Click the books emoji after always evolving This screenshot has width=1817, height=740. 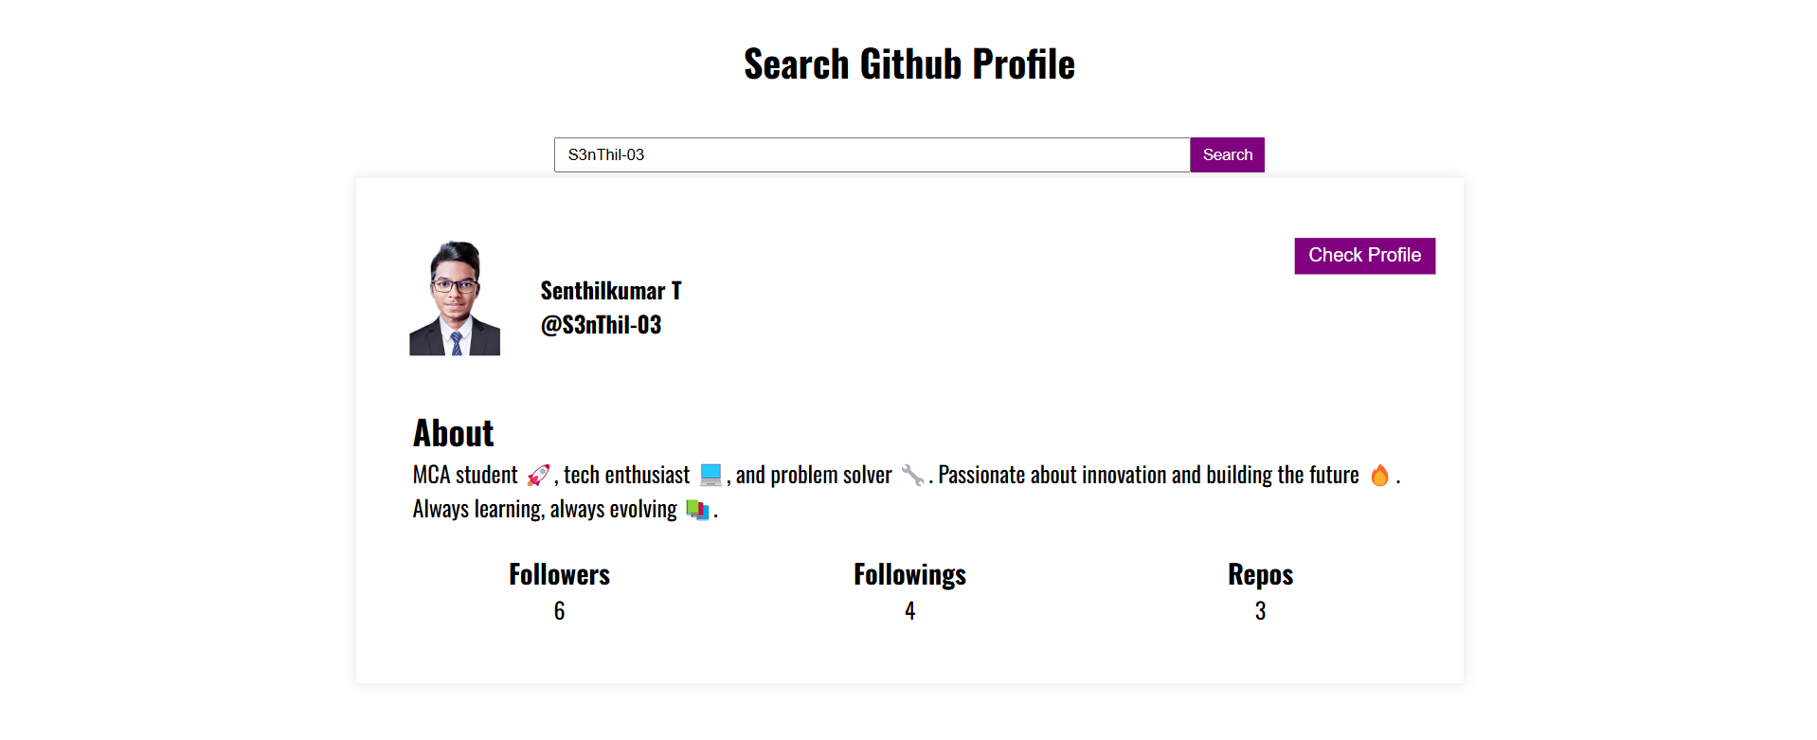click(x=697, y=510)
